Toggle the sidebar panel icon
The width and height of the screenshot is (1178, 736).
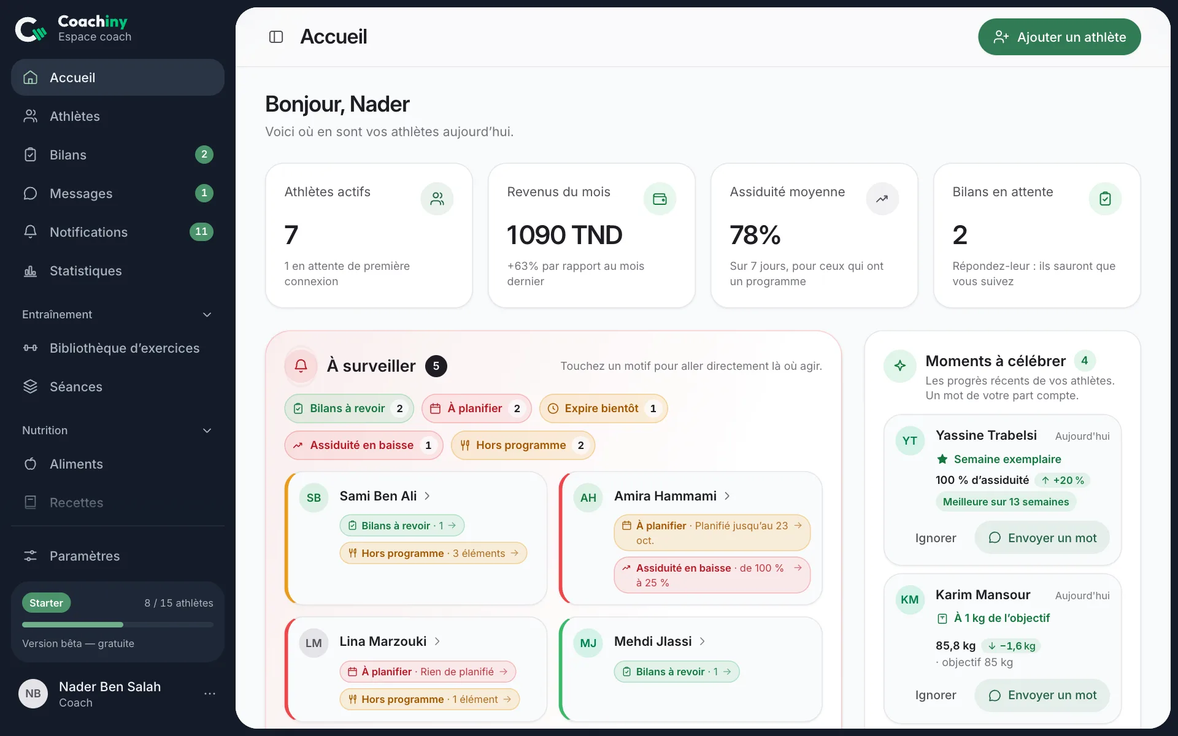276,37
